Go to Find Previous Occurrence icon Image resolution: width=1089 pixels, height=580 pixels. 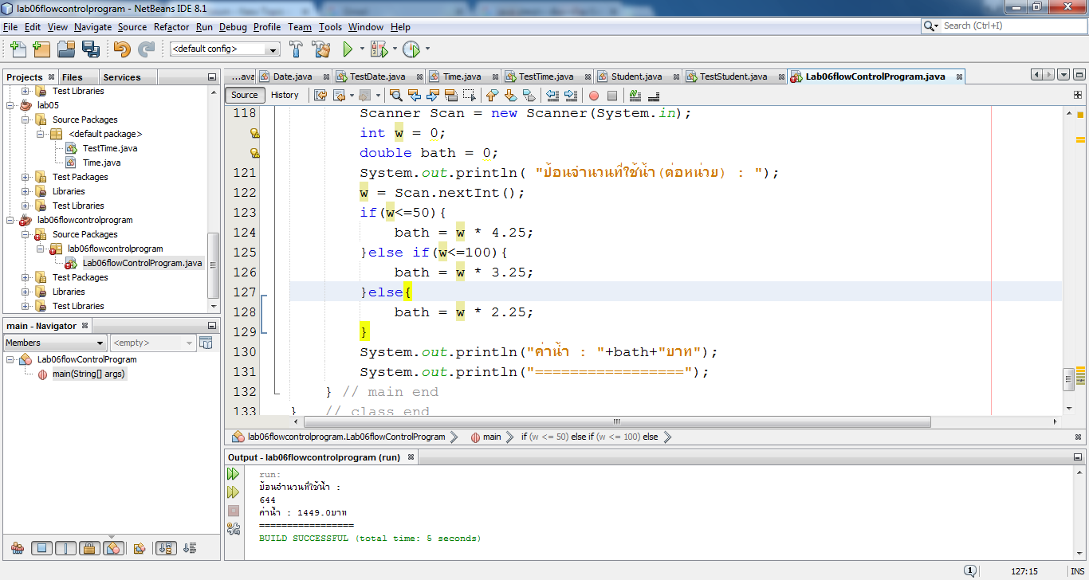pos(415,95)
